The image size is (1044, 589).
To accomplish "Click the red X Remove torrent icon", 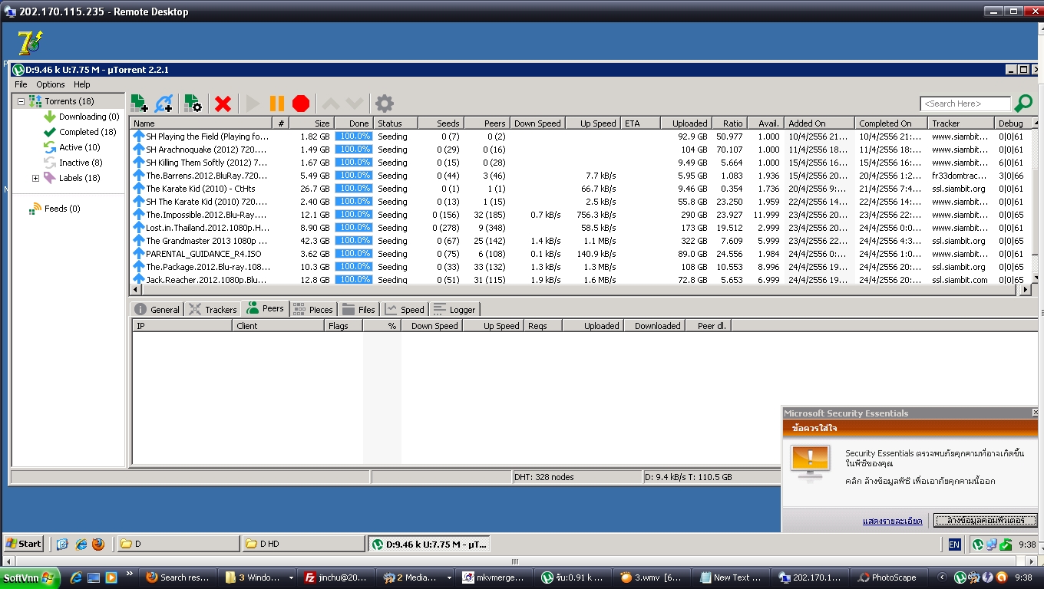I will click(223, 104).
